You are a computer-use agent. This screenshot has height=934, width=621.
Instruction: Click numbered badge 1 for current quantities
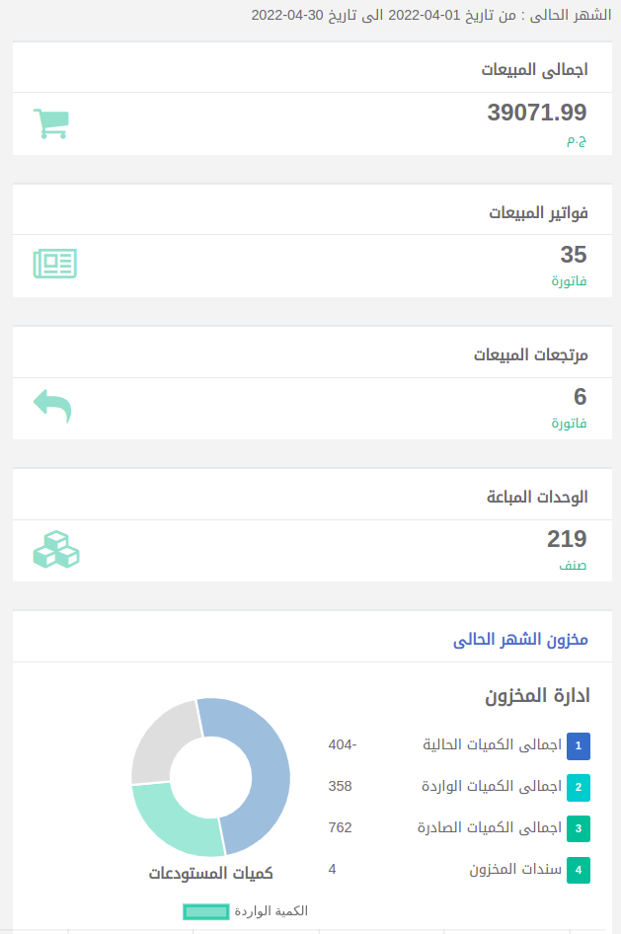click(579, 745)
